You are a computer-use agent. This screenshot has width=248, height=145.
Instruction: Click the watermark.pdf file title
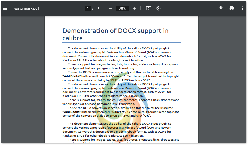27,8
